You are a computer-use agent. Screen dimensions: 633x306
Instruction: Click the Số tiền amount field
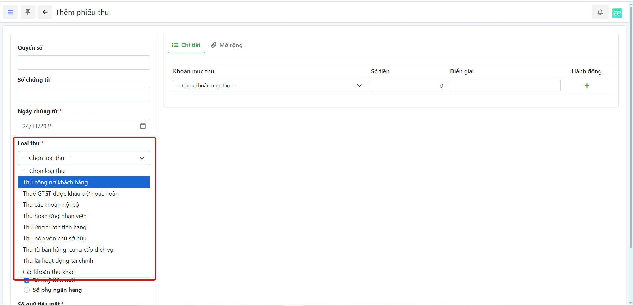tap(408, 86)
